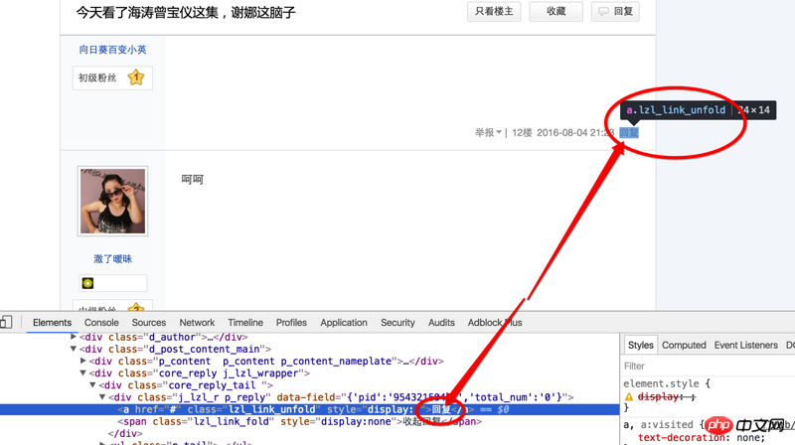This screenshot has height=445, width=795.
Task: Switch to the Sources tab
Action: click(148, 323)
